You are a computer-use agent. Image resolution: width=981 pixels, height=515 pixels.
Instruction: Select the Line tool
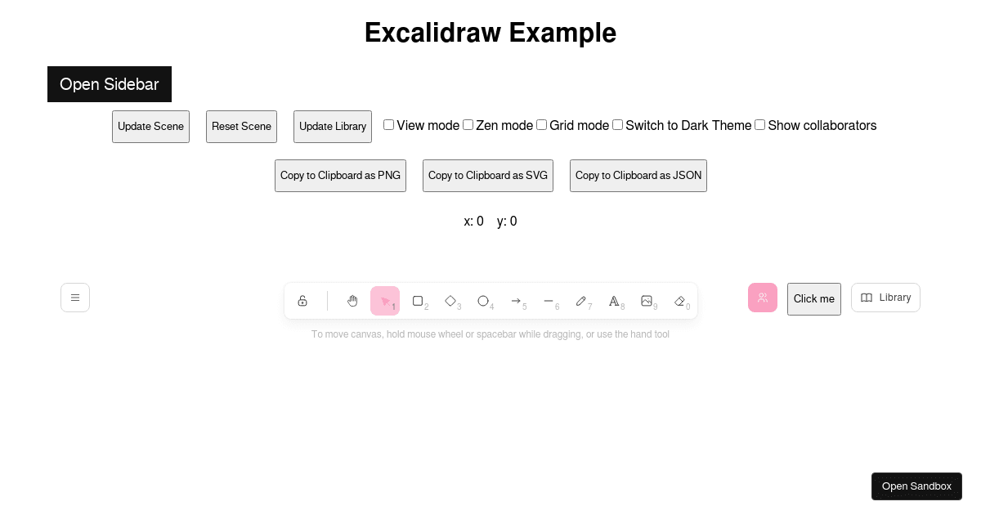click(549, 301)
